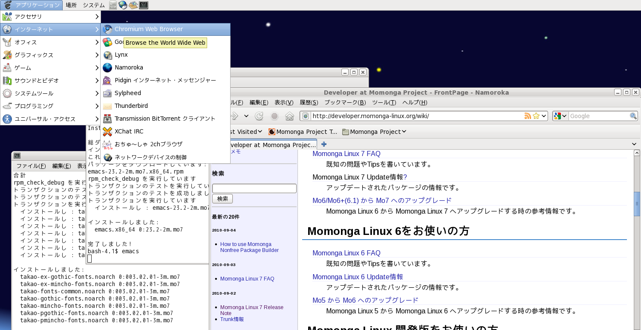
Task: Open the ツール(T) menu in Namoroka
Action: (384, 102)
